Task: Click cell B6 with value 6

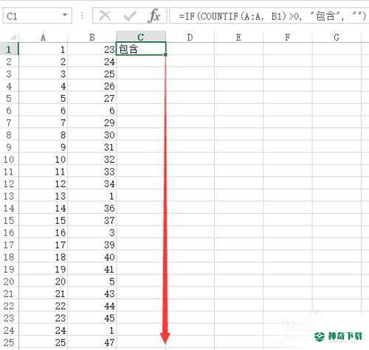Action: click(x=92, y=111)
